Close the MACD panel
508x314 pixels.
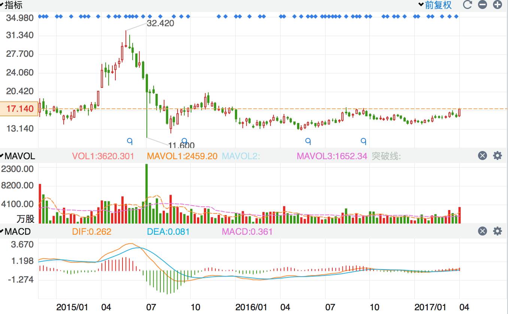click(483, 231)
